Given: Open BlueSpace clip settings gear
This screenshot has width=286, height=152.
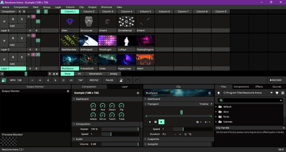Looking at the screenshot, I should (x=210, y=93).
